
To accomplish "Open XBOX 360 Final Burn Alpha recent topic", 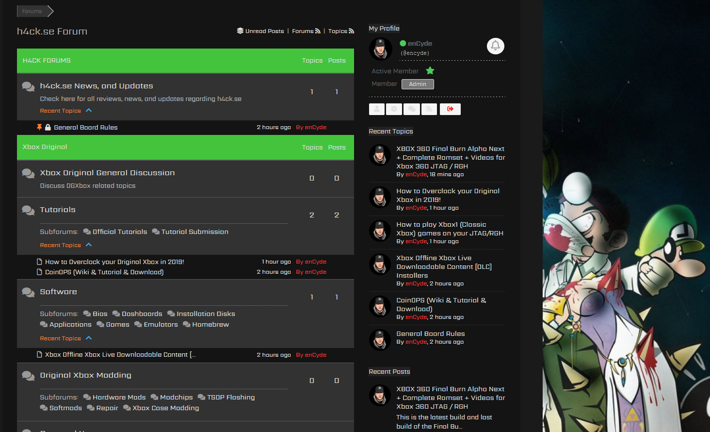I will [x=451, y=158].
